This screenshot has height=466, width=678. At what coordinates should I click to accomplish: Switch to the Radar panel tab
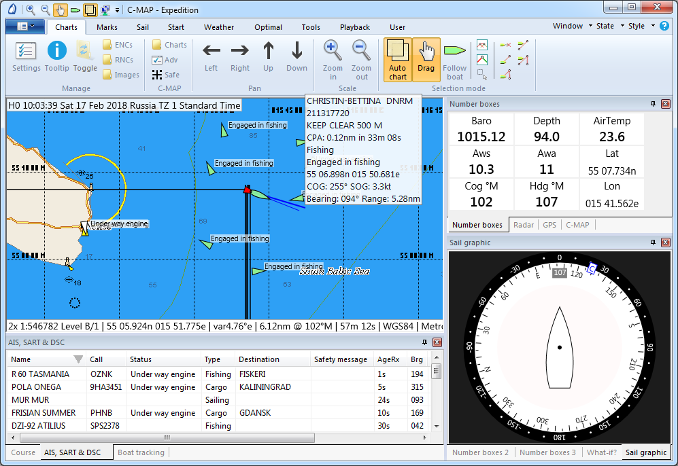point(523,225)
